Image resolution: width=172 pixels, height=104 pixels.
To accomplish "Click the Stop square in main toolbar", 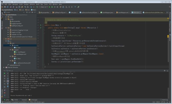I will pyautogui.click(x=57, y=7).
